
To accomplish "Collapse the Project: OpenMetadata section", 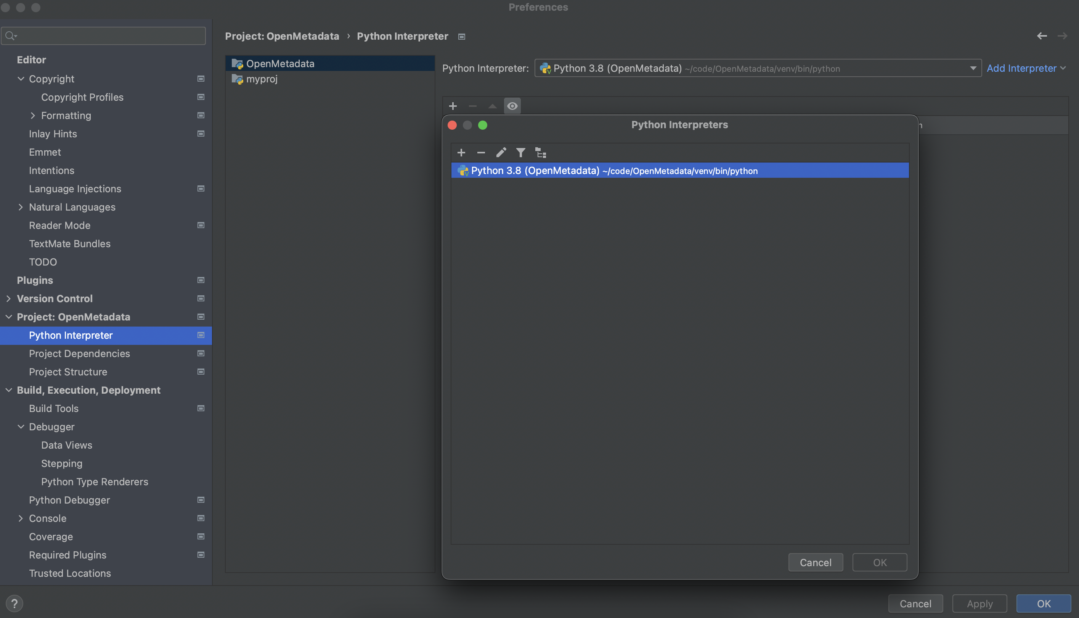I will point(8,317).
